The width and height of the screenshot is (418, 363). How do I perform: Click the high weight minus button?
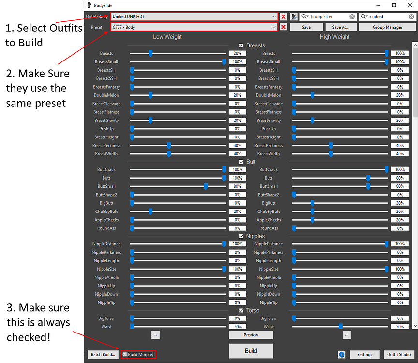[x=346, y=335]
